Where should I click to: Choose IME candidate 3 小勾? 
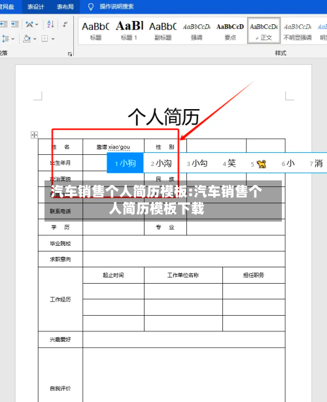click(197, 163)
